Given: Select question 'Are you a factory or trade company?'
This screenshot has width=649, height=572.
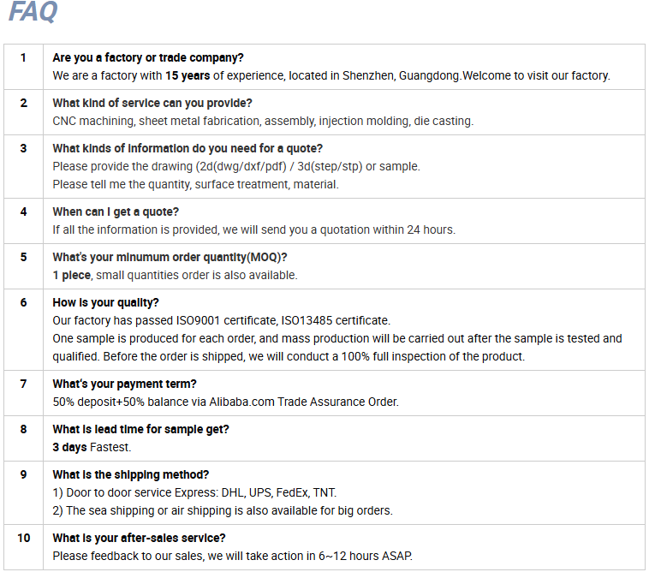Looking at the screenshot, I should pyautogui.click(x=148, y=57).
